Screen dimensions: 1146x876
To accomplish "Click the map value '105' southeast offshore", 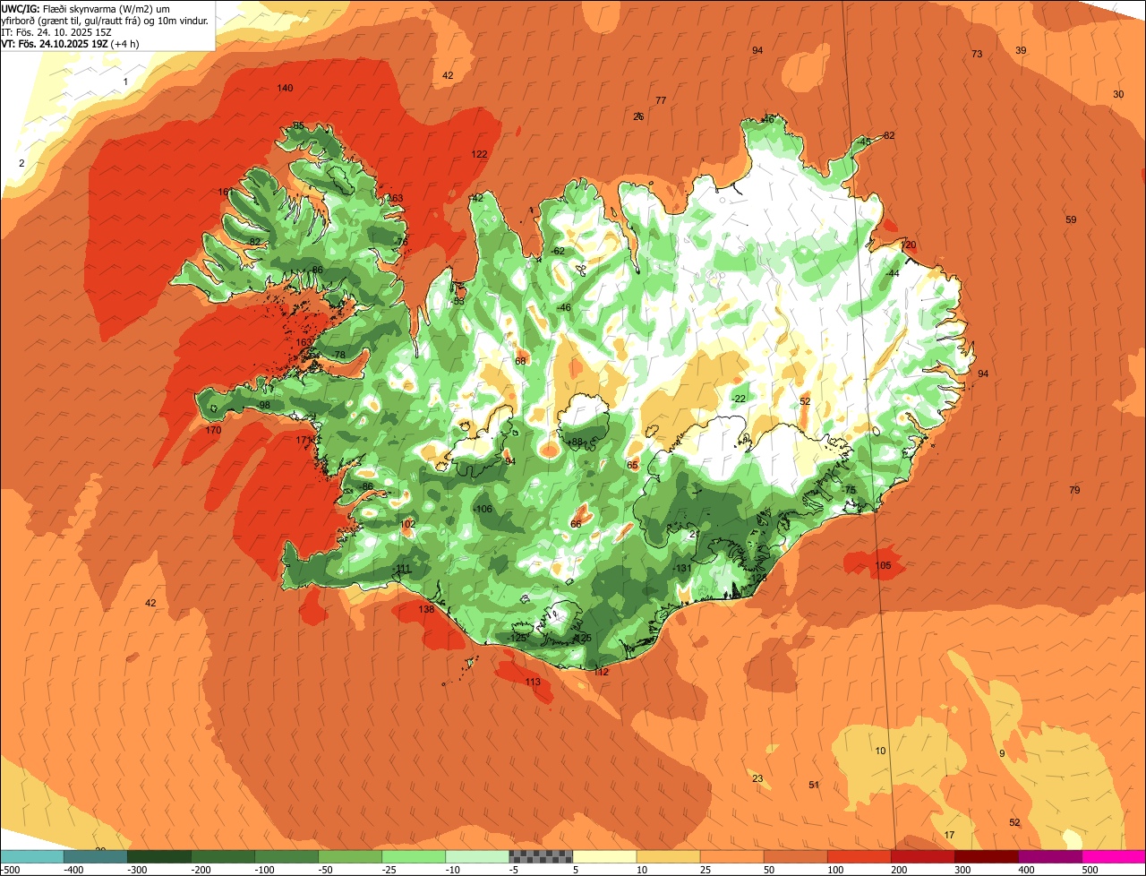I will [883, 565].
